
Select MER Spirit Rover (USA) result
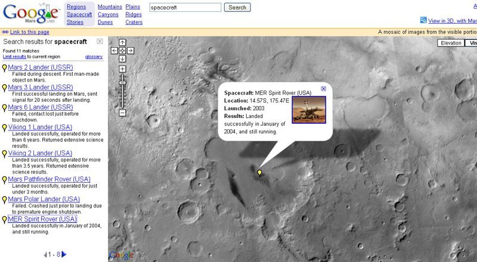coord(42,219)
